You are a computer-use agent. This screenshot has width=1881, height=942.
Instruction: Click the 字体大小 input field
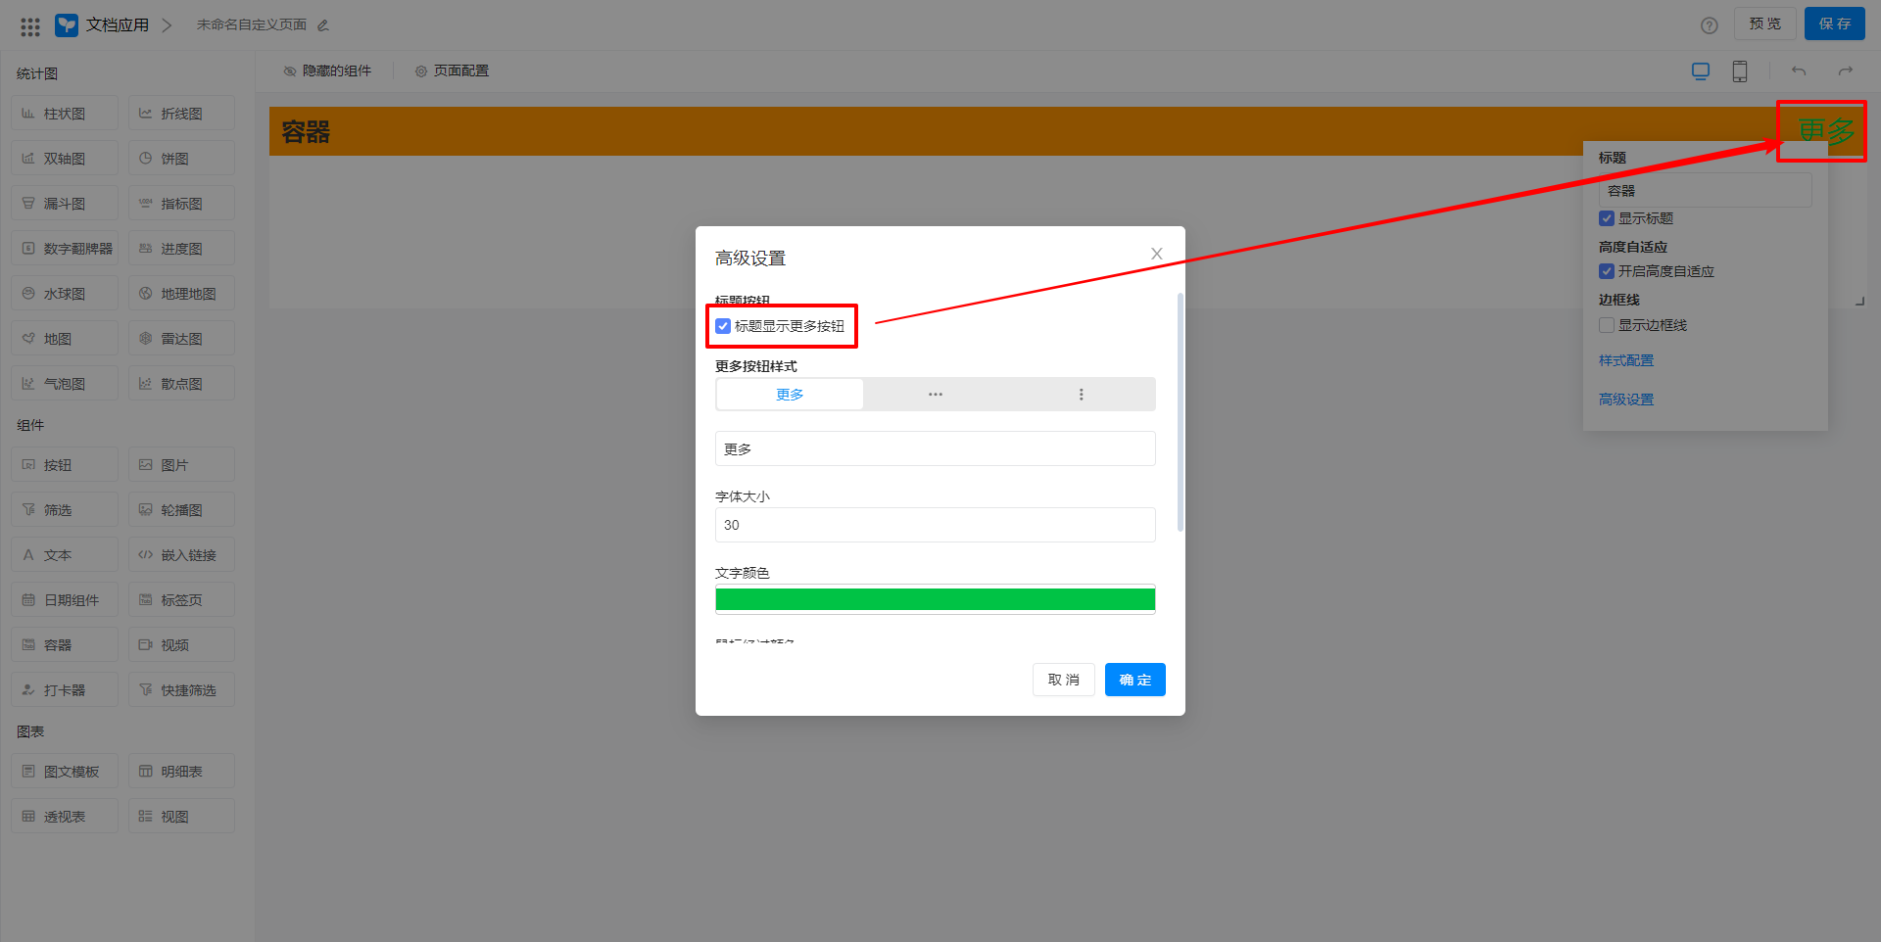[935, 525]
